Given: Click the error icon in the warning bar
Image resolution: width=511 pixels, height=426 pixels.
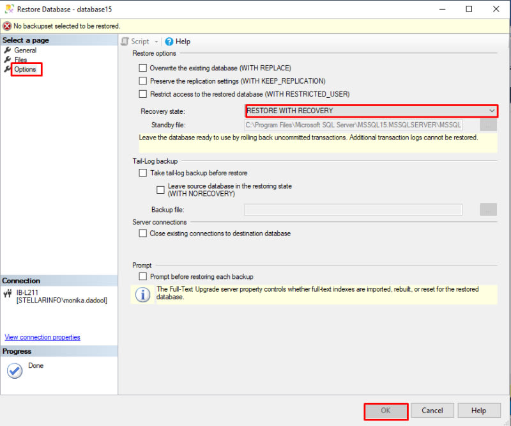Looking at the screenshot, I should point(7,26).
